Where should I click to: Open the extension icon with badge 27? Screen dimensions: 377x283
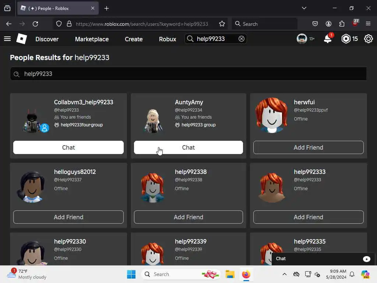[x=355, y=23]
